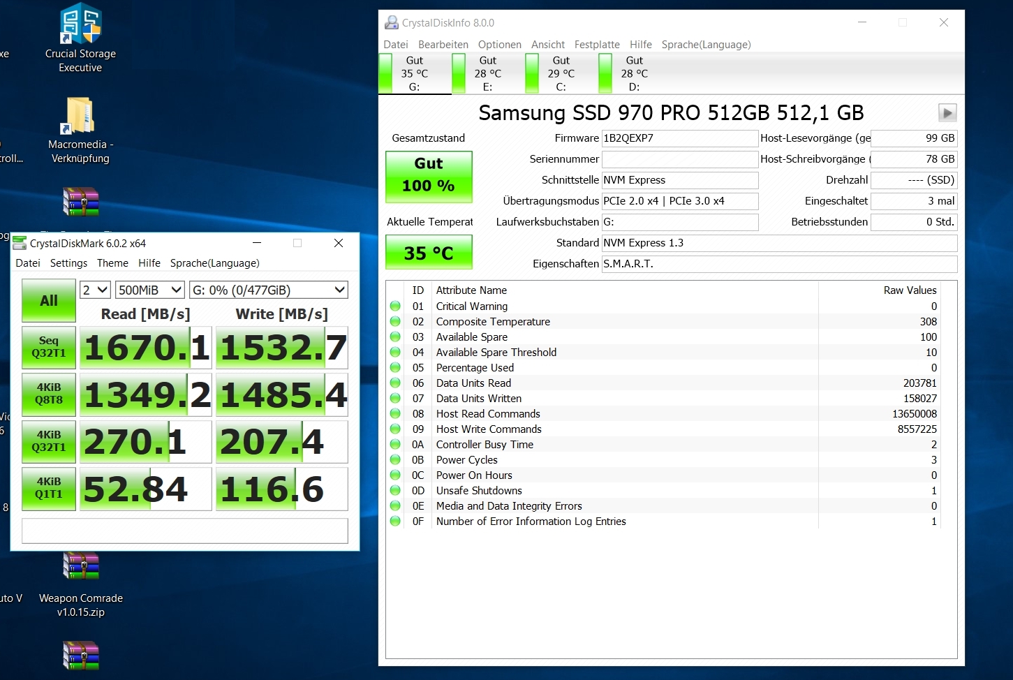Open the Macromedia - Verknüpfung folder shortcut
The height and width of the screenshot is (680, 1013).
(x=80, y=130)
